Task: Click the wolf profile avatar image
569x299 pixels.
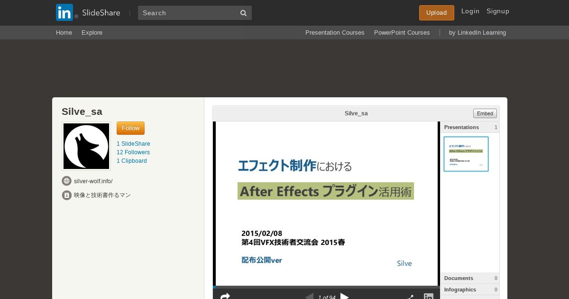Action: point(86,146)
